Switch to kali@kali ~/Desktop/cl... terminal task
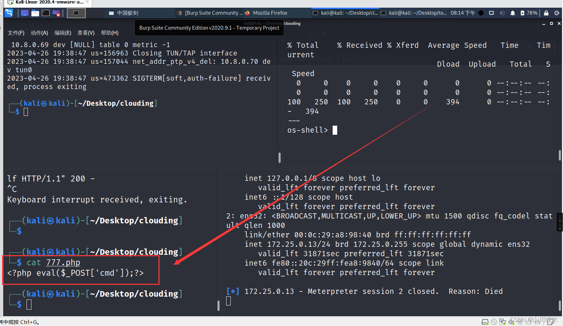 click(345, 13)
